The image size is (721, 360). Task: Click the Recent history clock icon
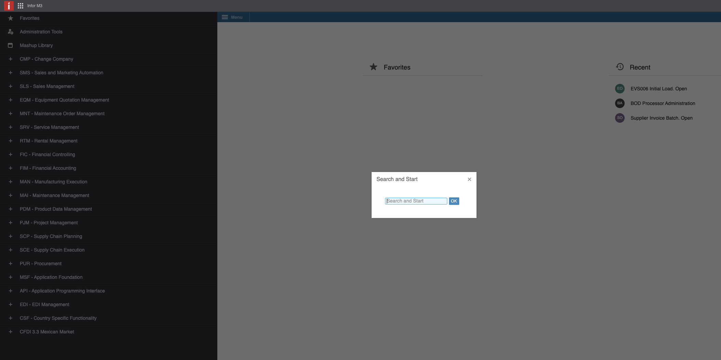(x=620, y=67)
